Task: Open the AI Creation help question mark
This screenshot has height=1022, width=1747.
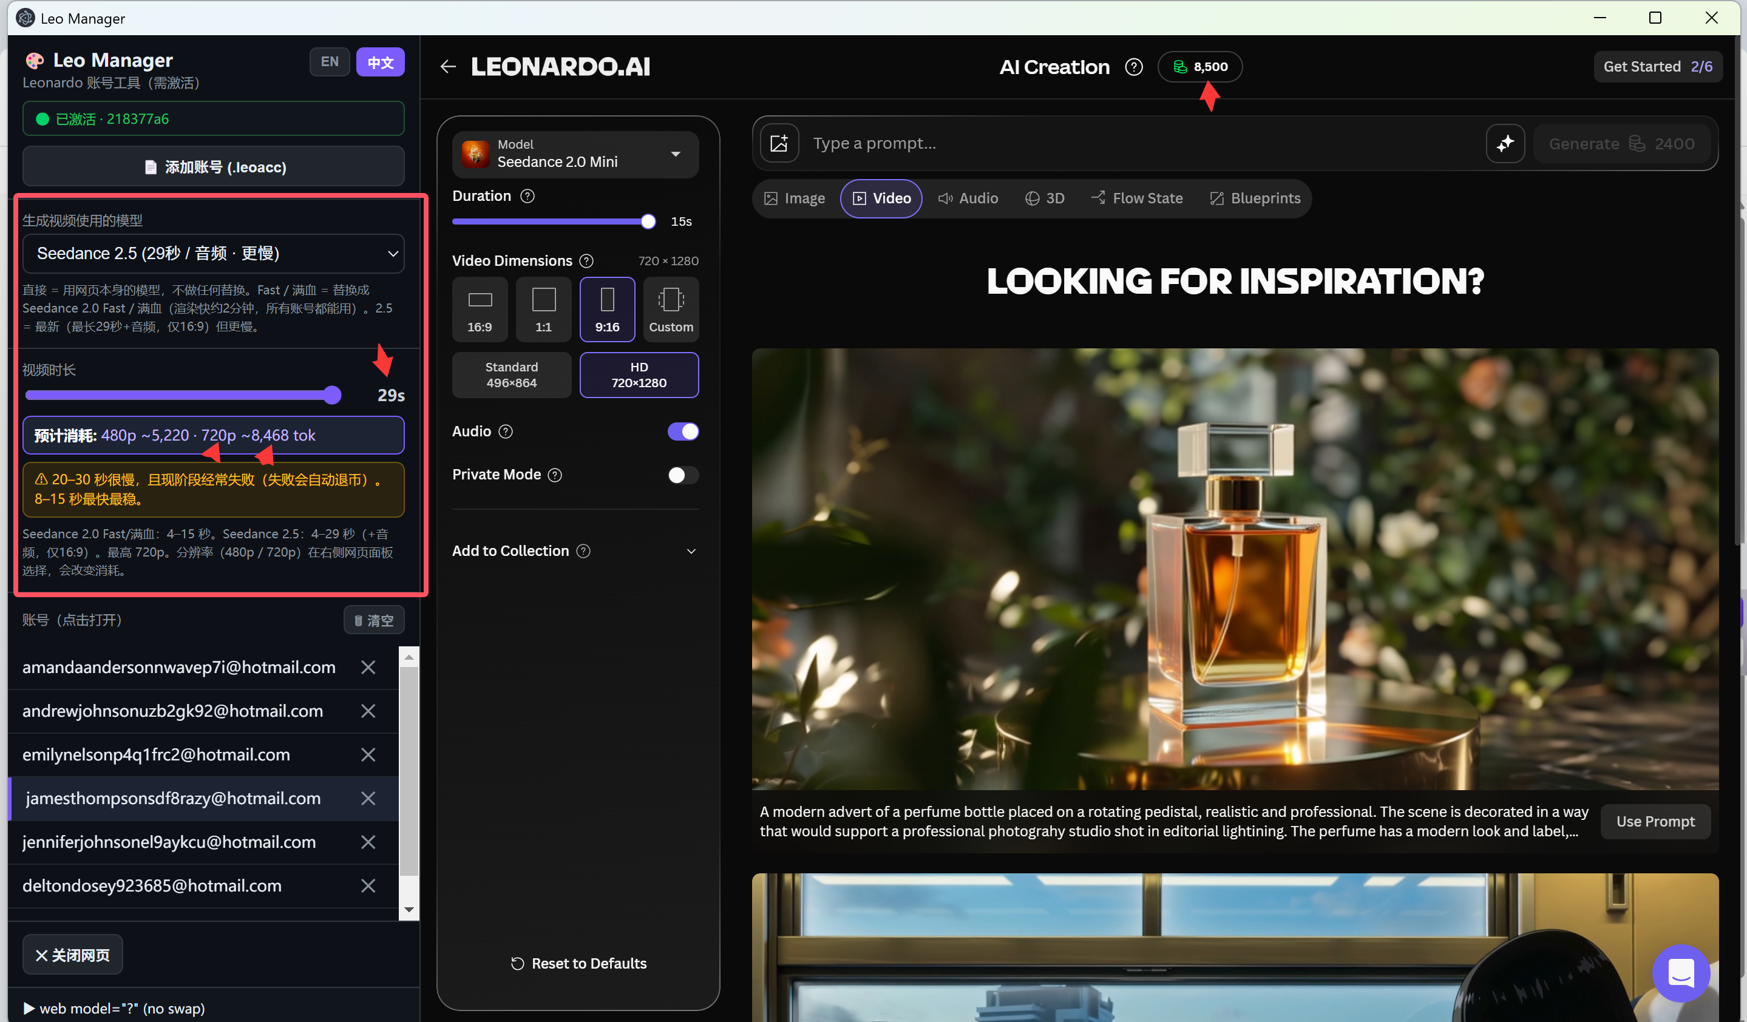Action: point(1133,67)
